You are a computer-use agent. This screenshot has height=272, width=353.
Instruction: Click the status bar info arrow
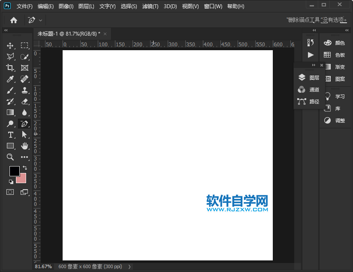130,266
